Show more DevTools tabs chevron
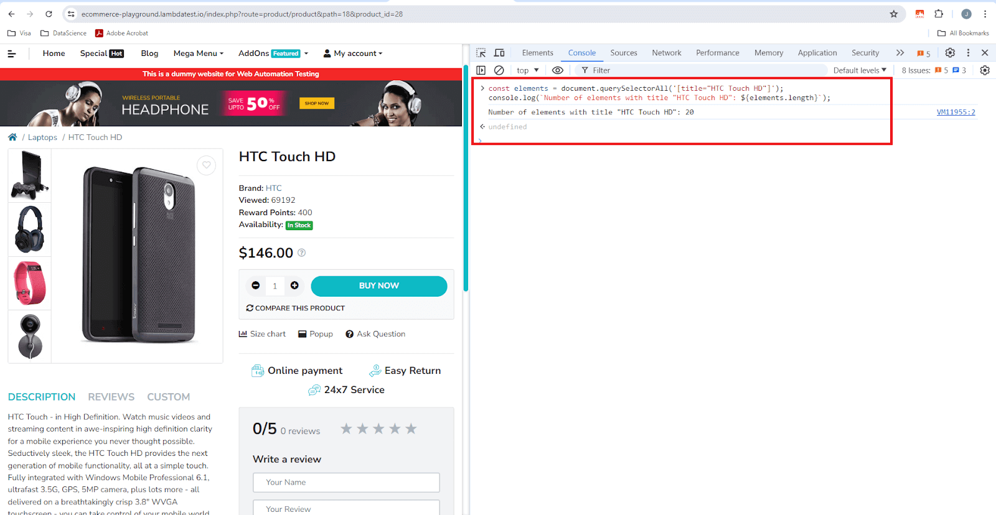This screenshot has height=515, width=996. [x=900, y=53]
